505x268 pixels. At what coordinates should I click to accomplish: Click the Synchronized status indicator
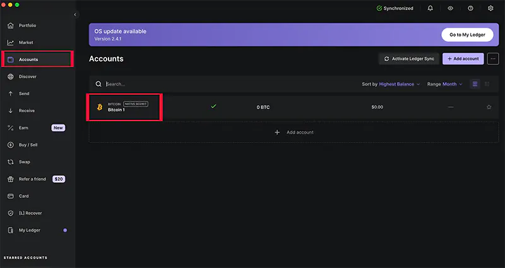pyautogui.click(x=395, y=8)
